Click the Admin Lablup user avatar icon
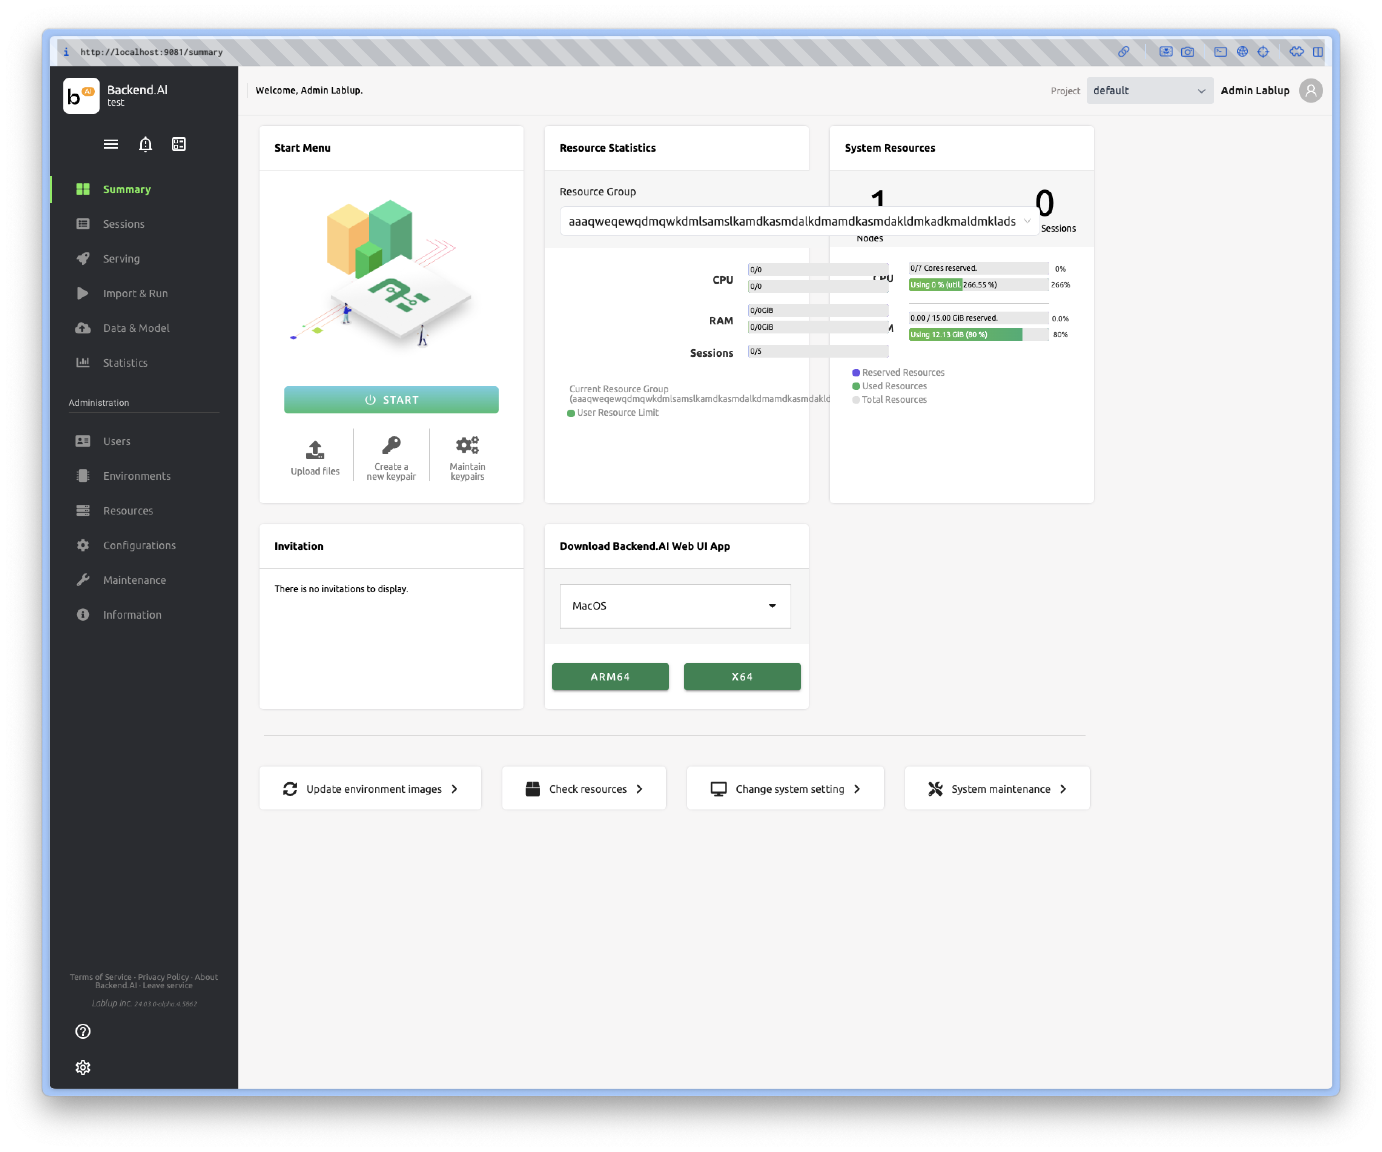The image size is (1382, 1152). coord(1310,91)
